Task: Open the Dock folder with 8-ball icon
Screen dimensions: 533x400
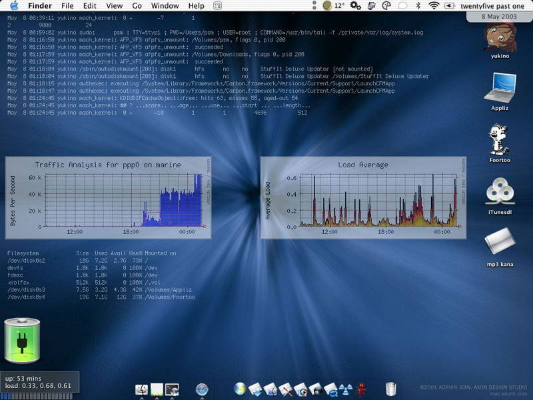Action: click(x=316, y=390)
